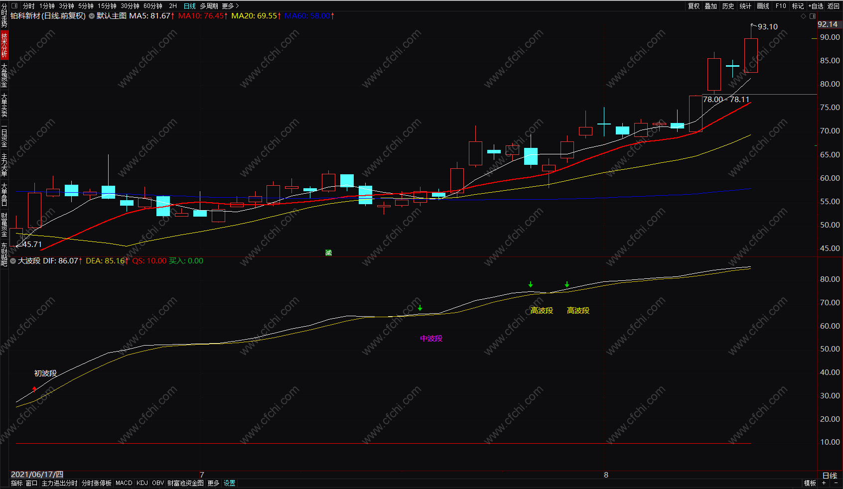Add stock via +自选 button
Viewport: 843px width, 489px height.
click(816, 6)
